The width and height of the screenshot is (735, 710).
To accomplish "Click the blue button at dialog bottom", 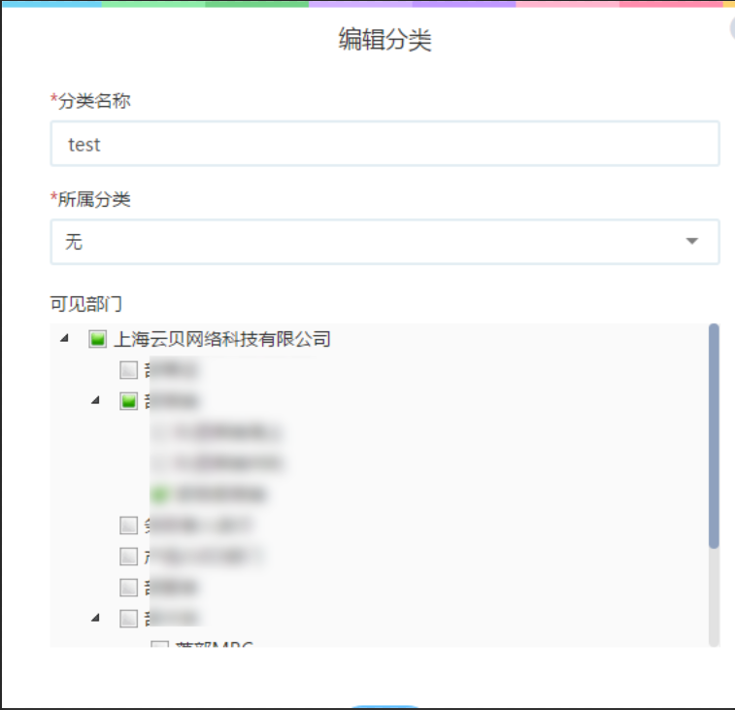I will point(385,707).
